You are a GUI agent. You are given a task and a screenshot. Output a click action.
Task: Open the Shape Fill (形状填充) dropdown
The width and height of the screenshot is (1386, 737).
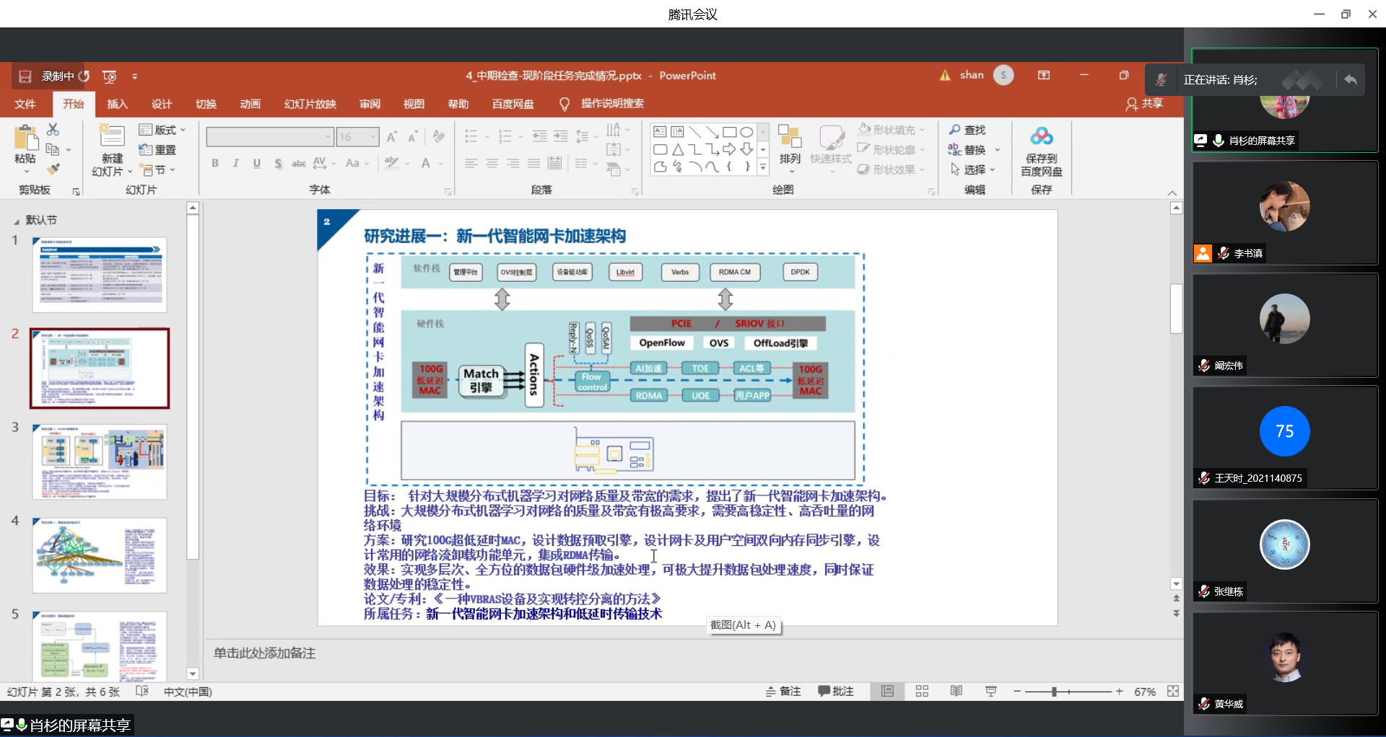892,130
